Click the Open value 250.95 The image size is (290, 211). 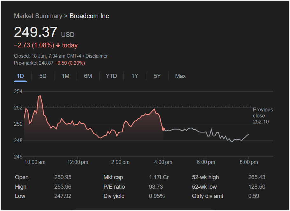pyautogui.click(x=63, y=177)
